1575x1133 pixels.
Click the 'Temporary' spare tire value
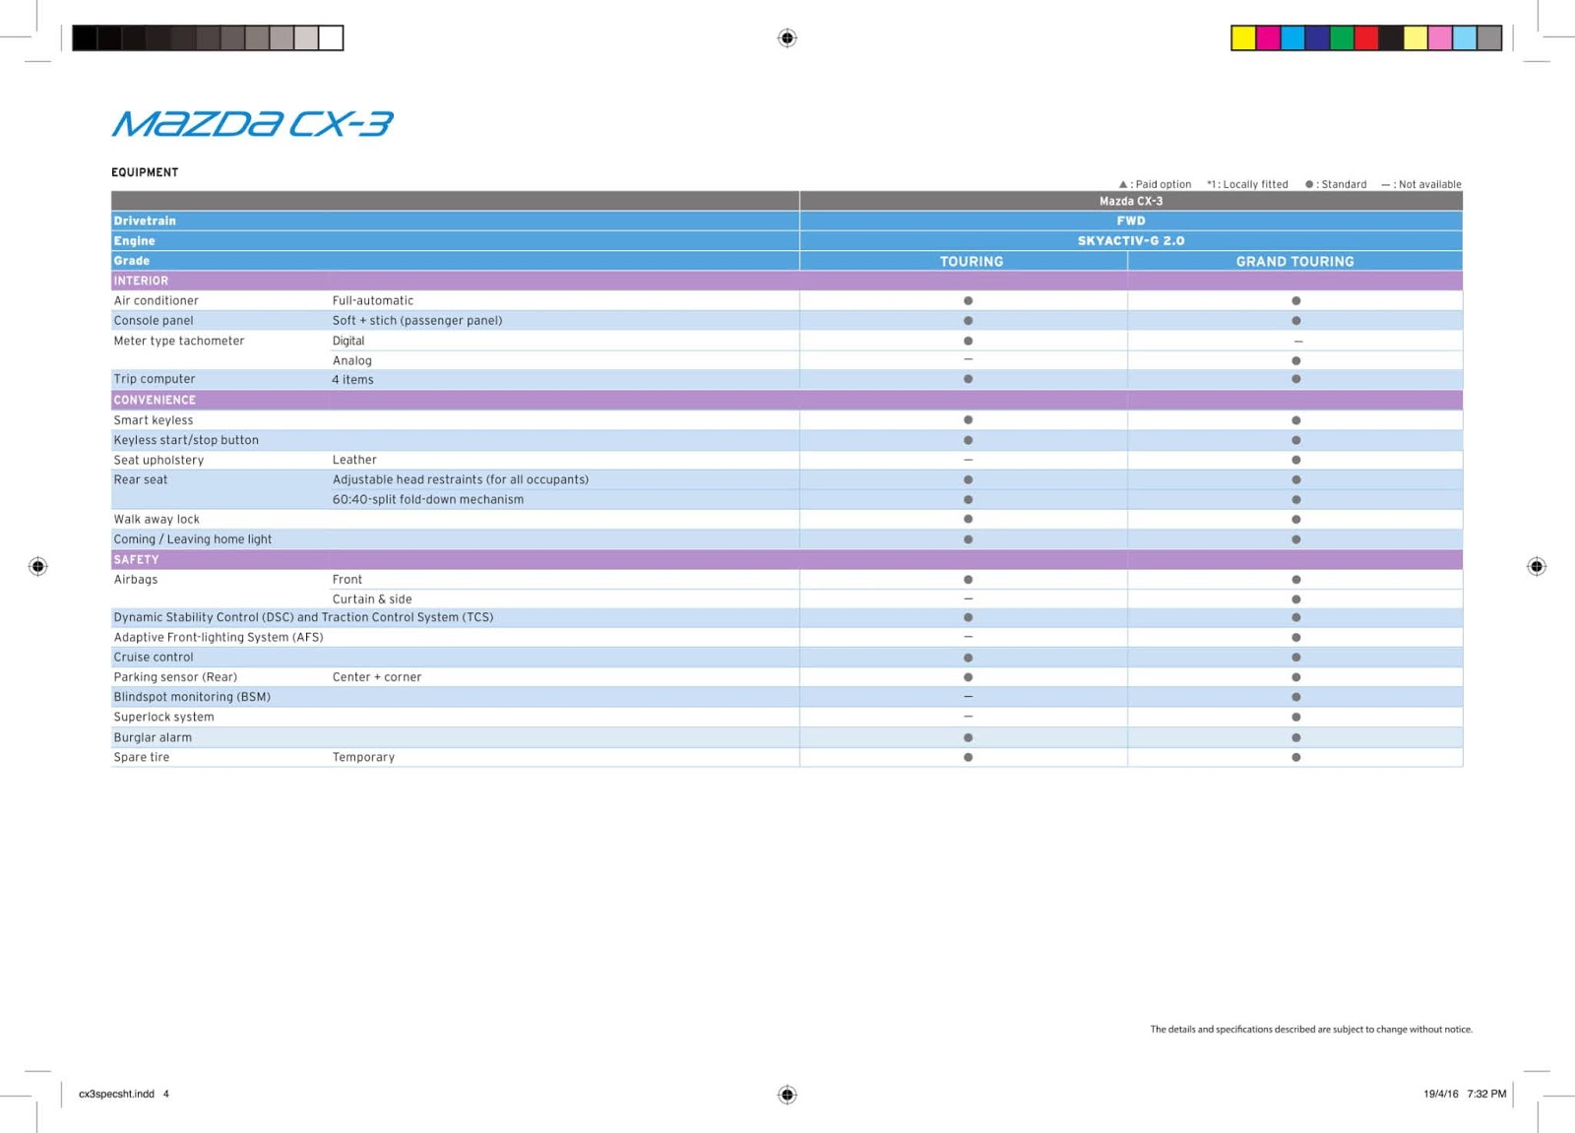point(363,757)
